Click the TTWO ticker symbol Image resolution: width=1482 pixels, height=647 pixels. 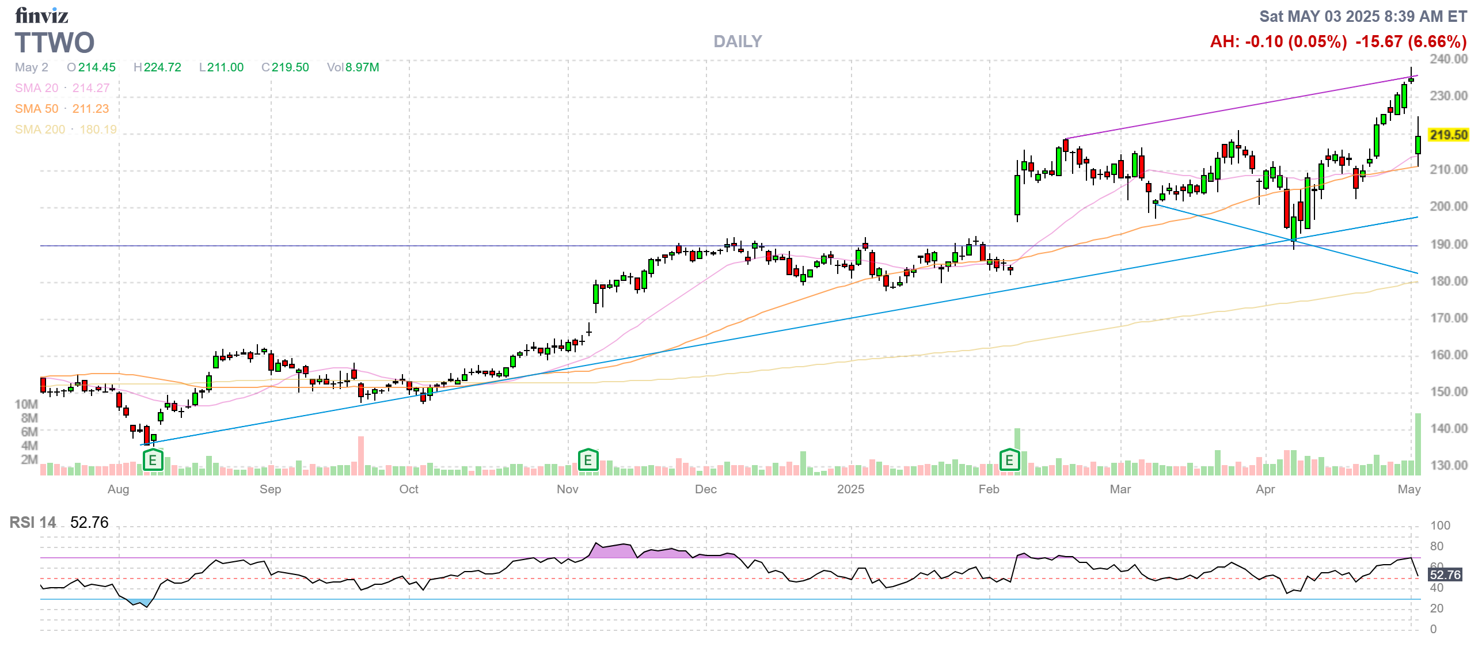click(55, 43)
